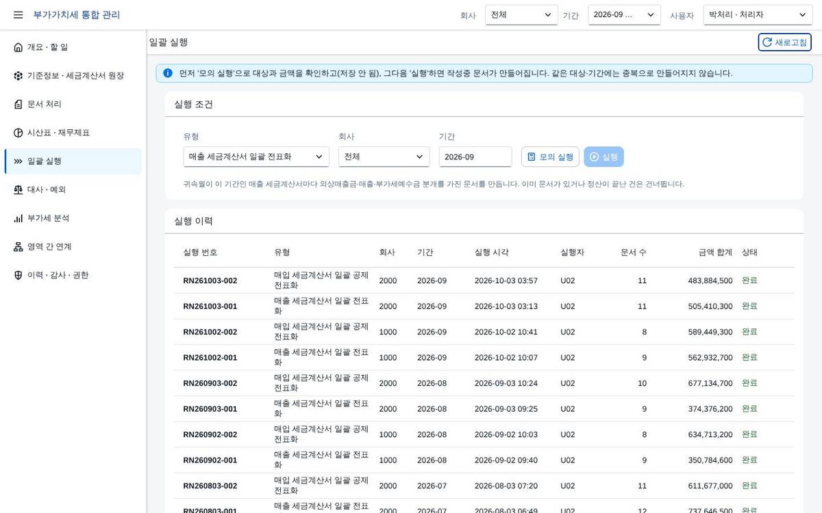Click the 상태 column header
Image resolution: width=822 pixels, height=513 pixels.
(x=750, y=252)
